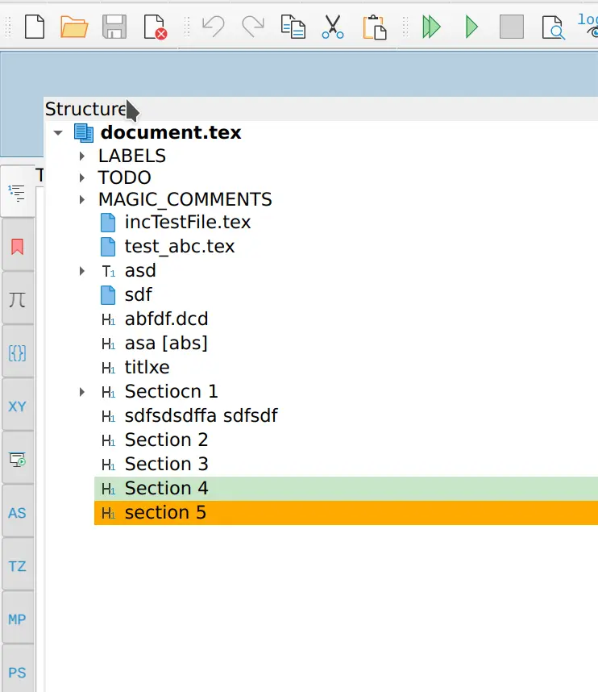Select incTestFile.tex in the structure tree

[x=187, y=222]
